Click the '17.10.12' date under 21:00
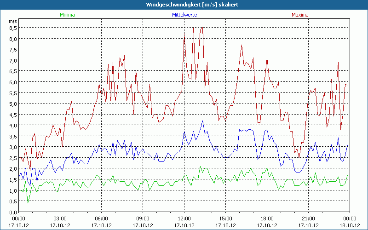 click(x=308, y=225)
